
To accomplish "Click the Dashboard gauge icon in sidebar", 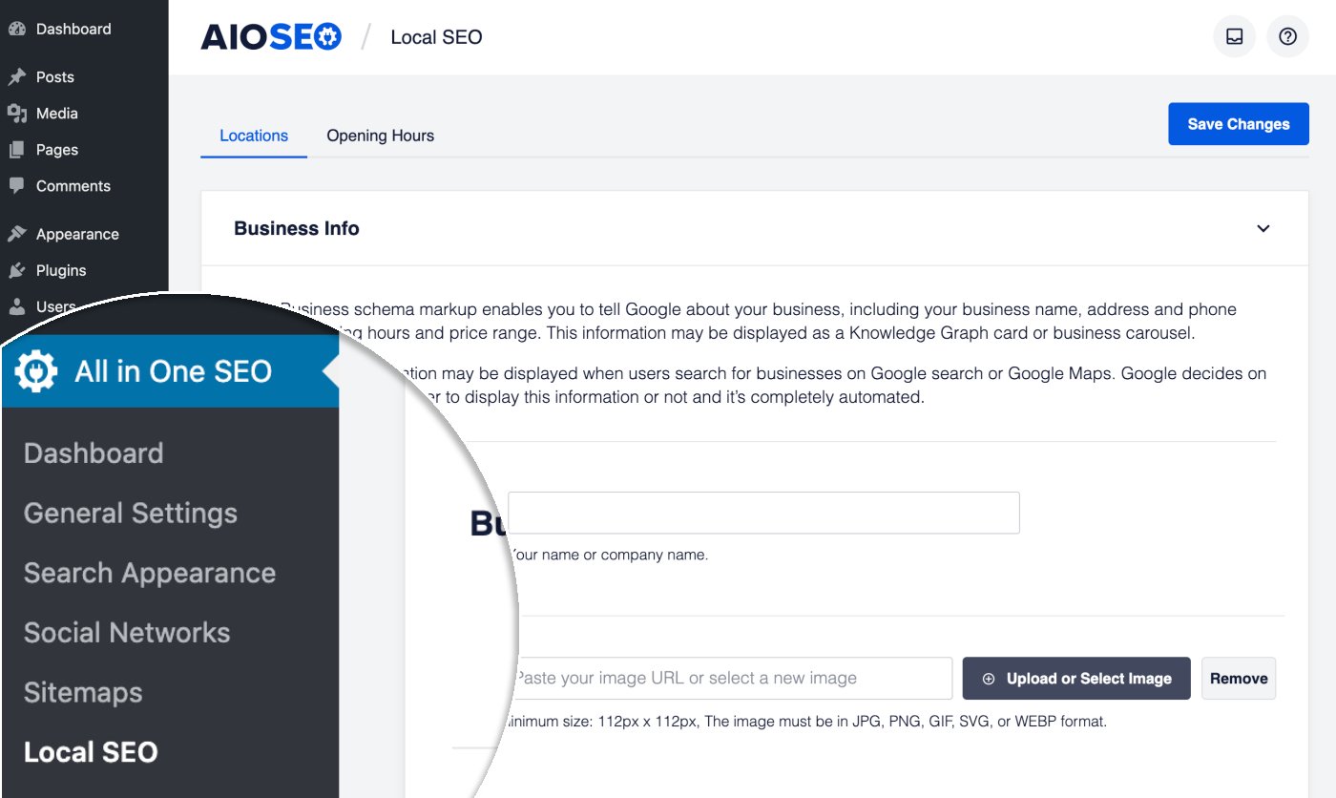I will tap(16, 29).
